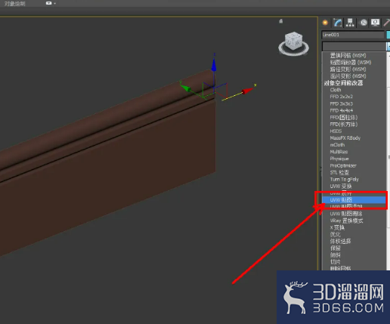Choose the UVW 贴图清除 modifier

346,214
